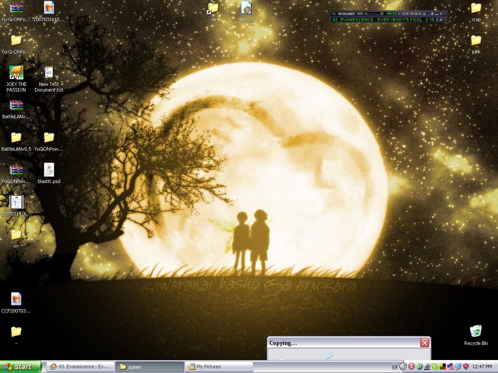Toggle Winamp main window windowshade mode
Screen dimensions: 498x373
pos(441,14)
